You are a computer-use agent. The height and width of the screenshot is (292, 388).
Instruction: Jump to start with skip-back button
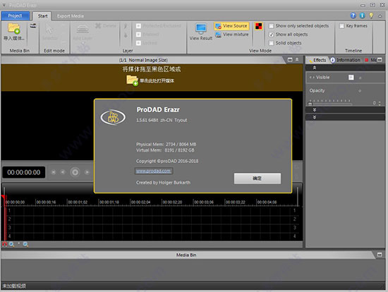point(54,172)
